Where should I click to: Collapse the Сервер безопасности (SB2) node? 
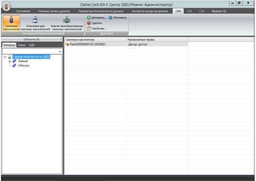tap(5, 57)
